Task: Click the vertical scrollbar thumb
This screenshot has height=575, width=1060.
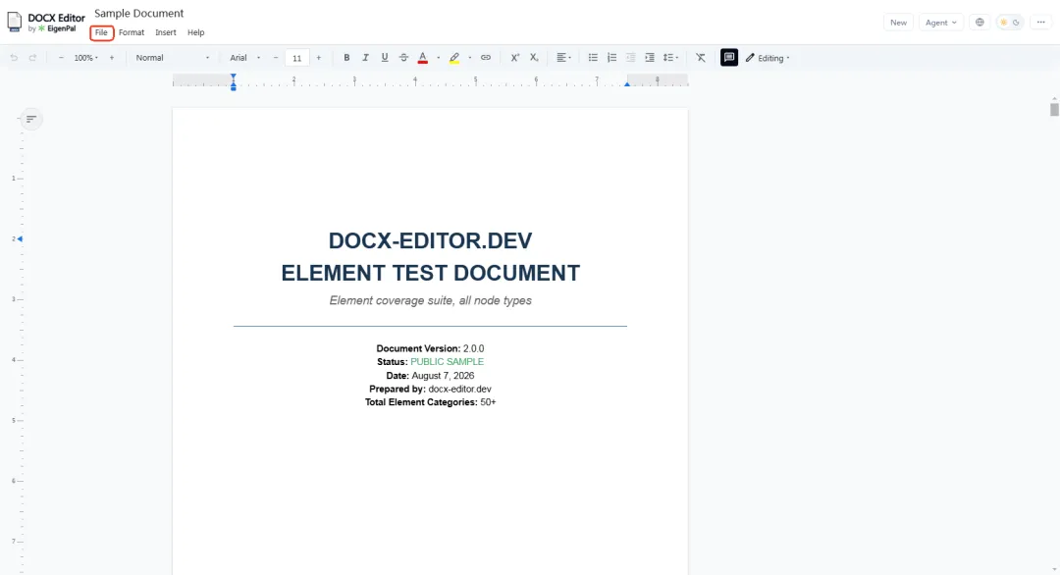Action: pyautogui.click(x=1054, y=110)
